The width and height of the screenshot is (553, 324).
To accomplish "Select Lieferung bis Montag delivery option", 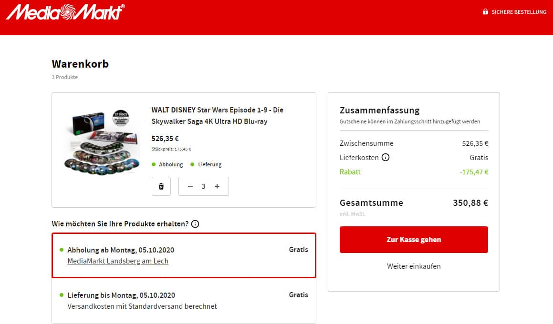I will (184, 300).
